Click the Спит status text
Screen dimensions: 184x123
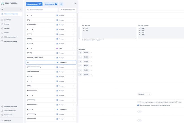[x=60, y=48]
